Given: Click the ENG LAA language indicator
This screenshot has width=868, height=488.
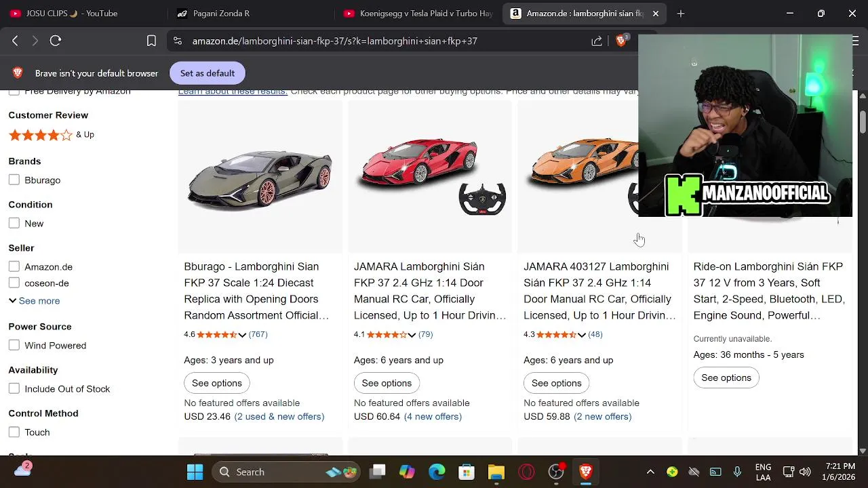Looking at the screenshot, I should 763,472.
